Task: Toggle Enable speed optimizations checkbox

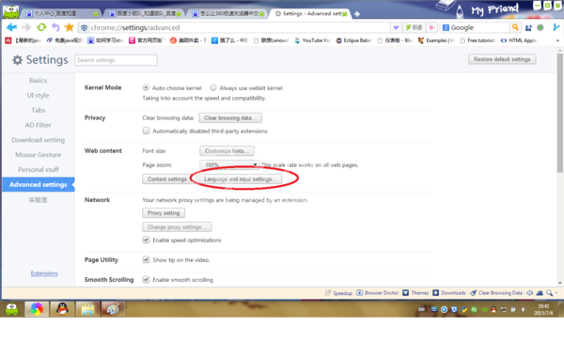Action: [x=146, y=240]
